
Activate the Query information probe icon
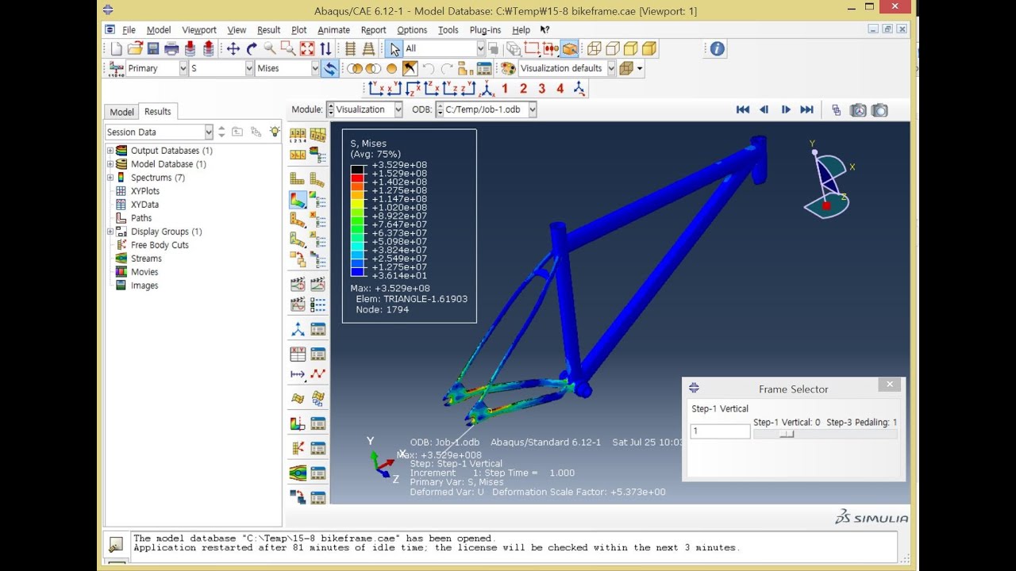(718, 49)
